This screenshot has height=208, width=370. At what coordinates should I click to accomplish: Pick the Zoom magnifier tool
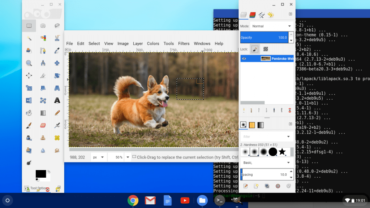(29, 63)
